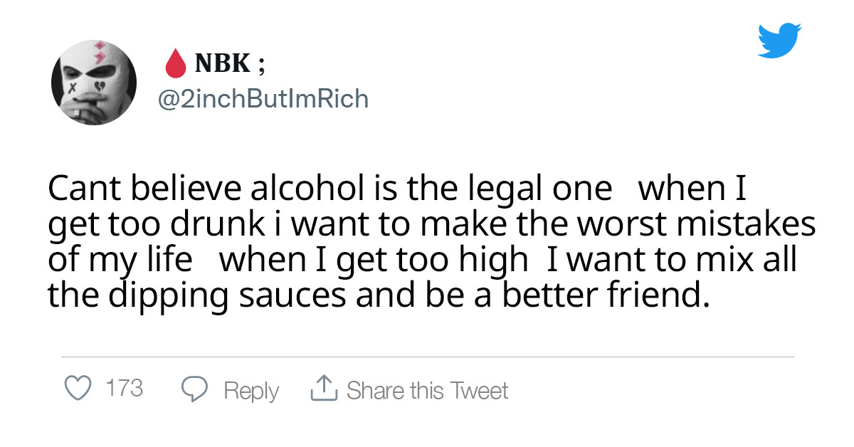
Task: Click the 173 like counter
Action: click(x=125, y=389)
